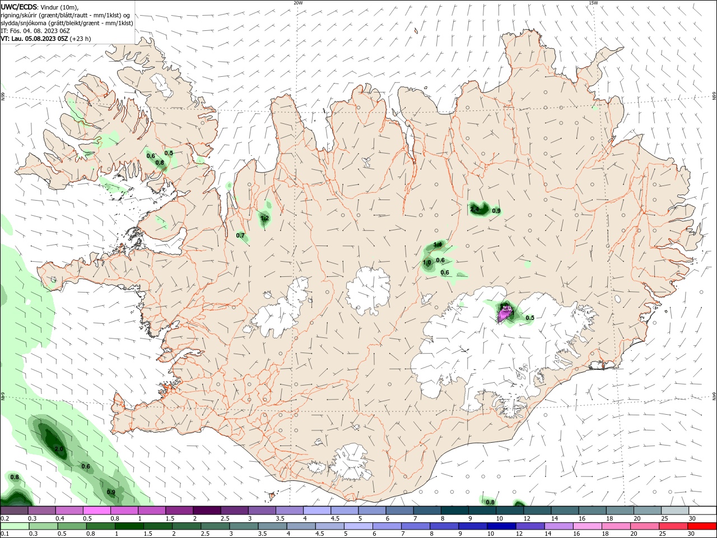Click the 'IT: Fös. 04. 08. 2023 06Z' line

click(x=35, y=31)
